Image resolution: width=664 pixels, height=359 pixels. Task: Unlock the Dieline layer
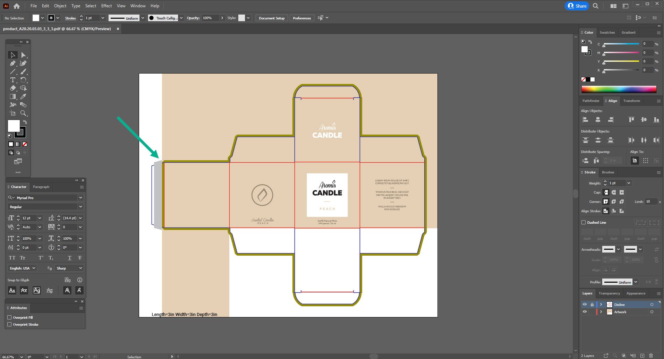pyautogui.click(x=592, y=305)
